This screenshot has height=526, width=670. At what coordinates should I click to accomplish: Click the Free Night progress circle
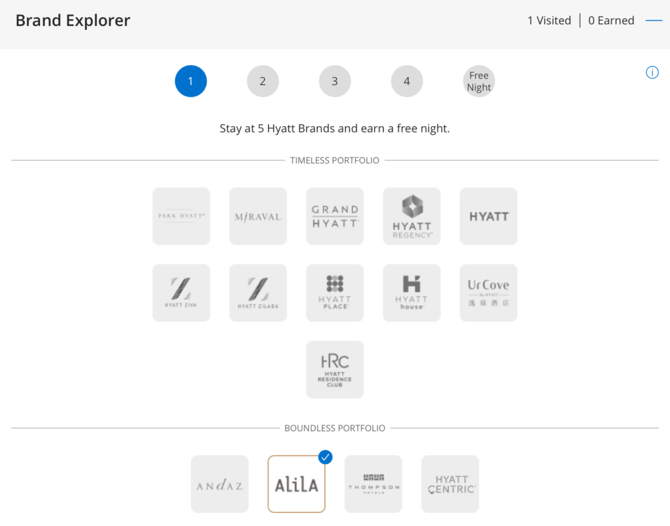(x=479, y=81)
